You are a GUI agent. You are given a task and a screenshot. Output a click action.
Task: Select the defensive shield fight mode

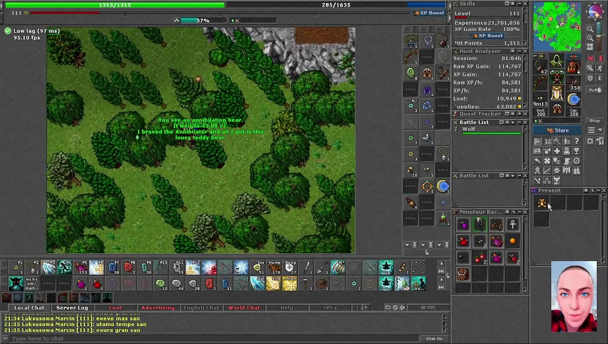point(590,78)
